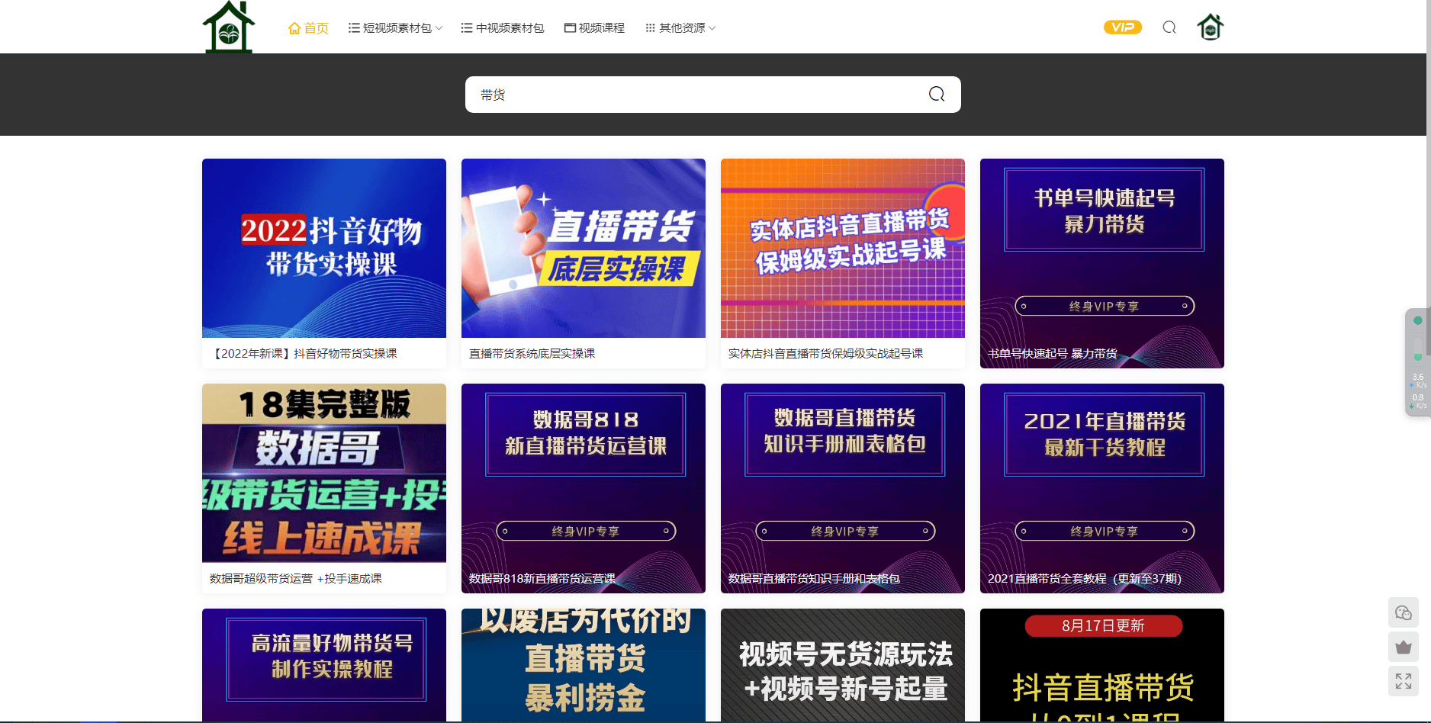Open 高流量好物带货号制作实操教程 card
The width and height of the screenshot is (1431, 723).
coord(324,665)
